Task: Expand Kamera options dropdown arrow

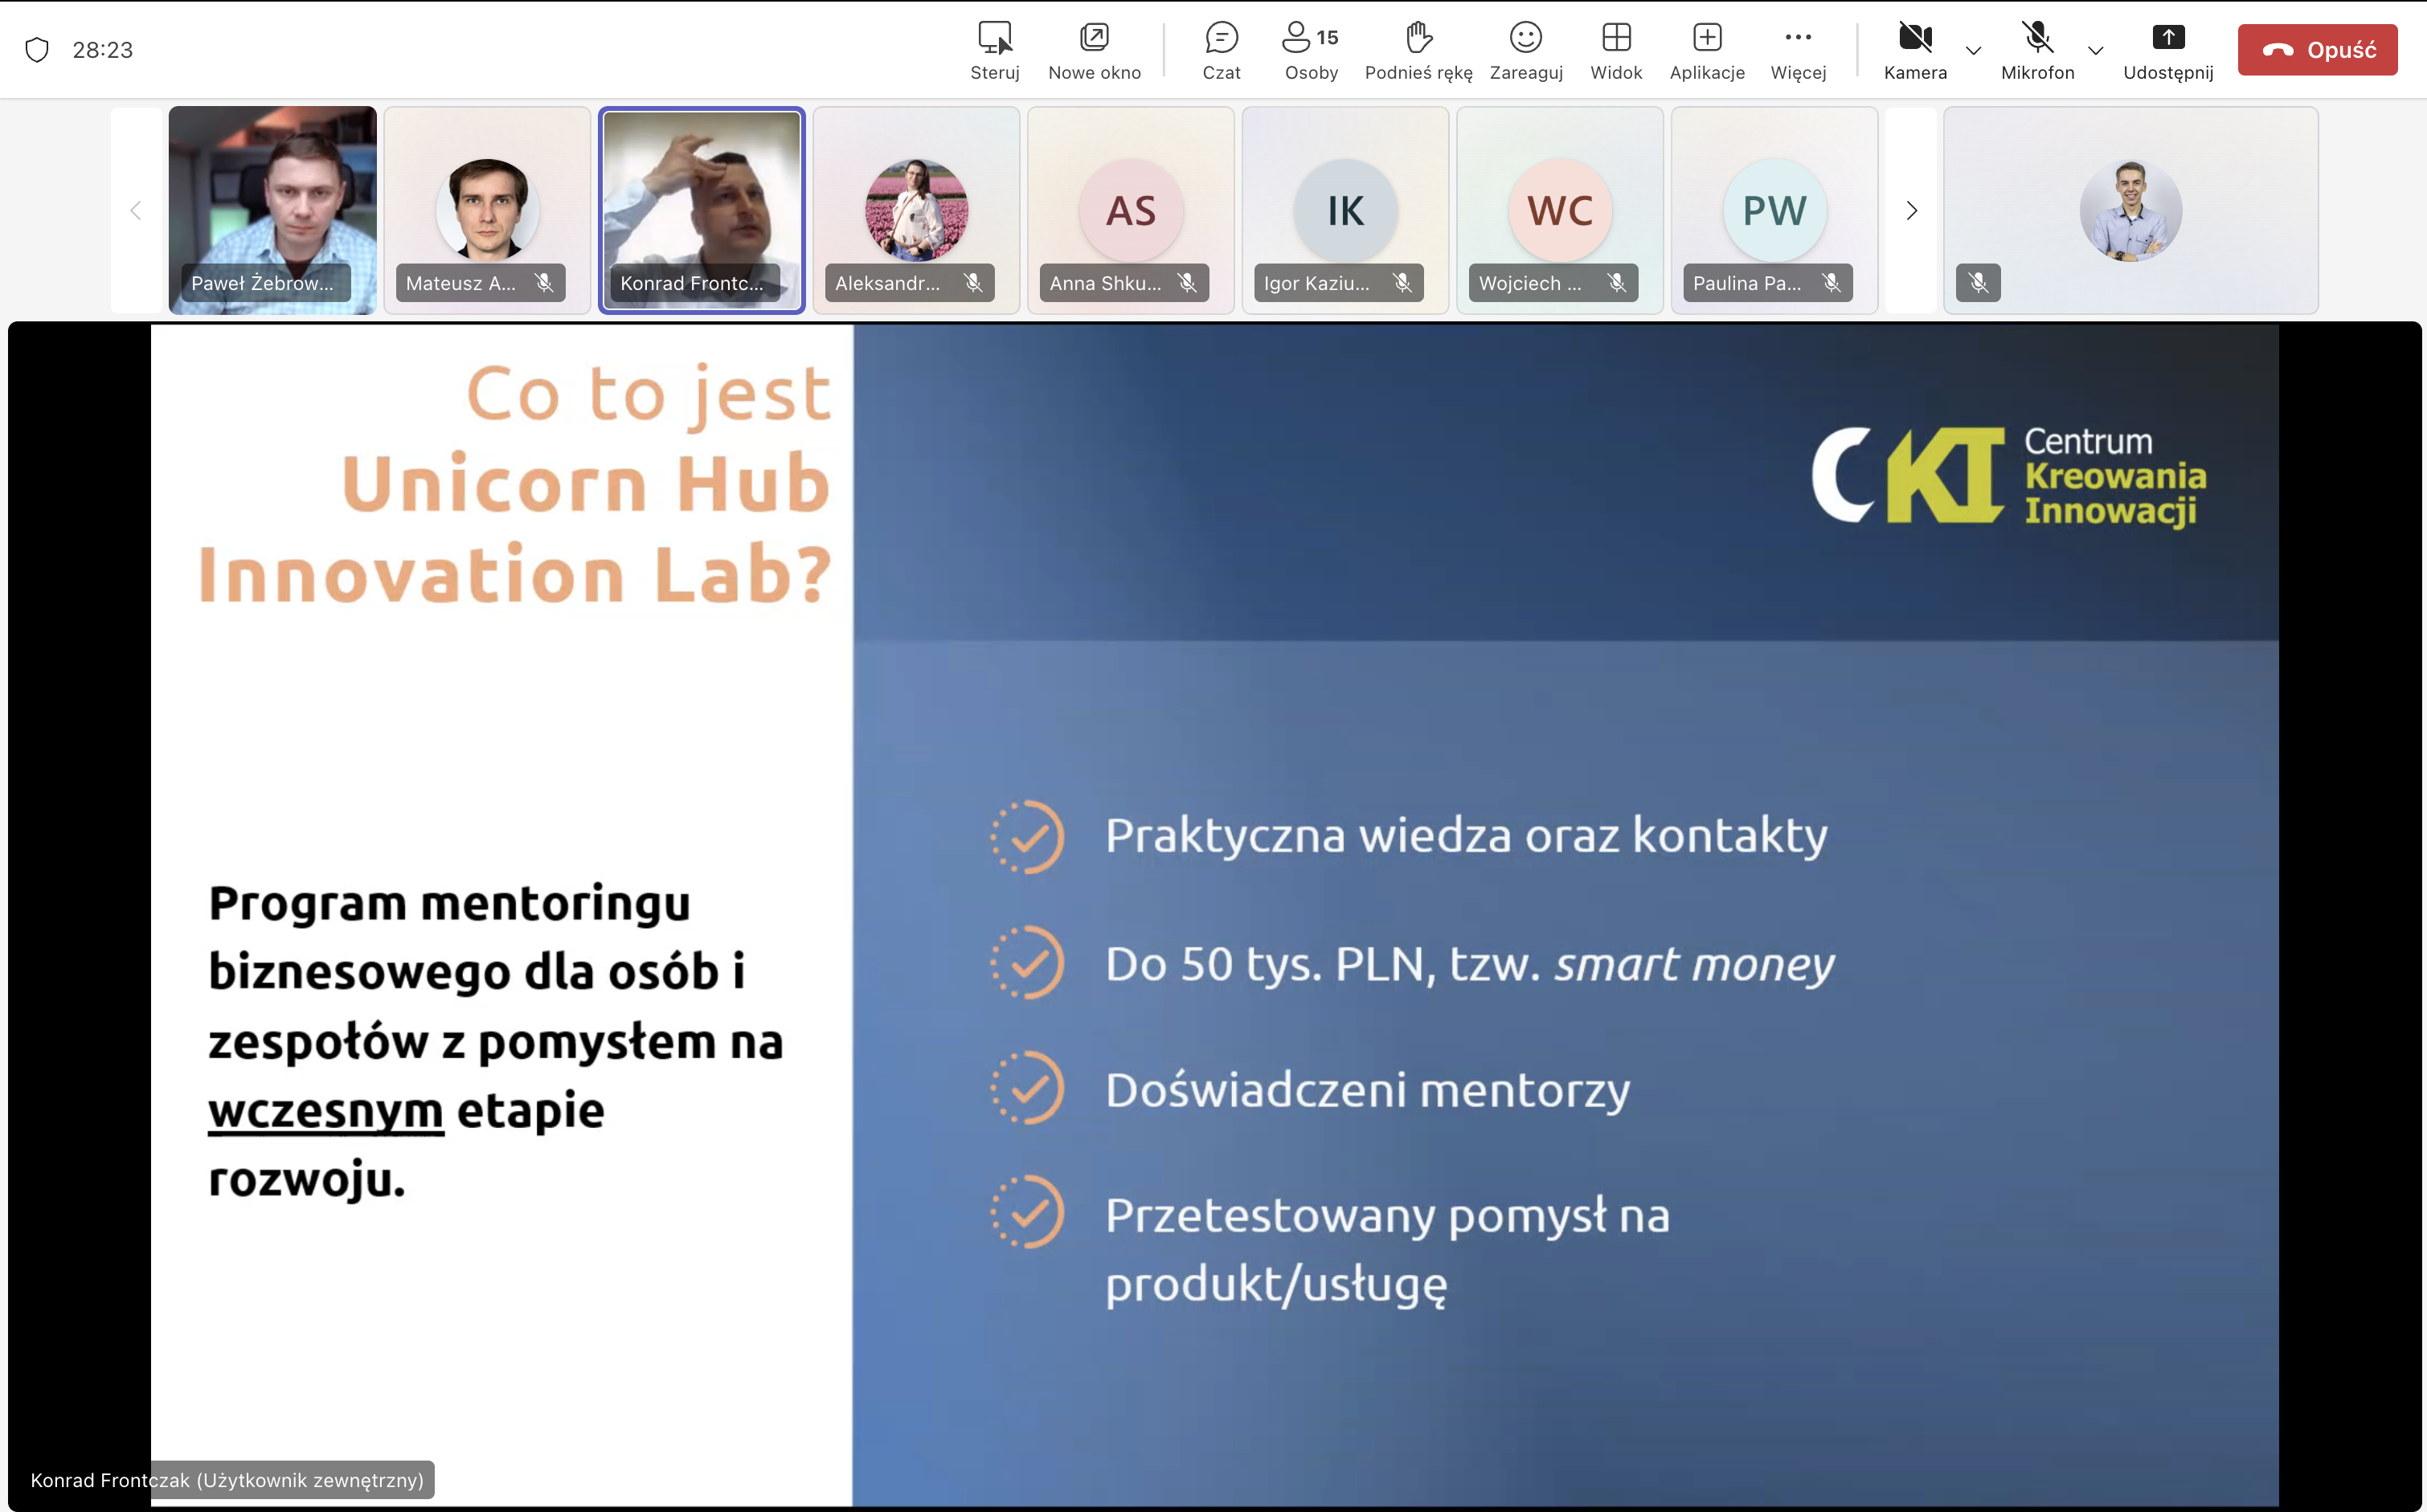Action: click(x=1973, y=50)
